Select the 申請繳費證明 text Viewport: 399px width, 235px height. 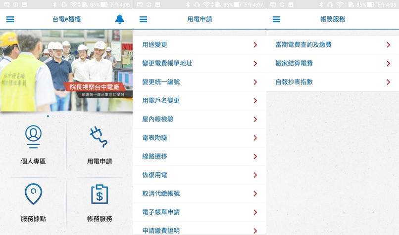161,231
